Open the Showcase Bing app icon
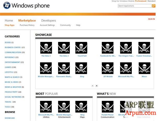Screen dimensions: 157x121 (81, 68)
